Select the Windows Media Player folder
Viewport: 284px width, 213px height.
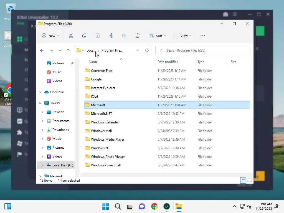coord(167,140)
